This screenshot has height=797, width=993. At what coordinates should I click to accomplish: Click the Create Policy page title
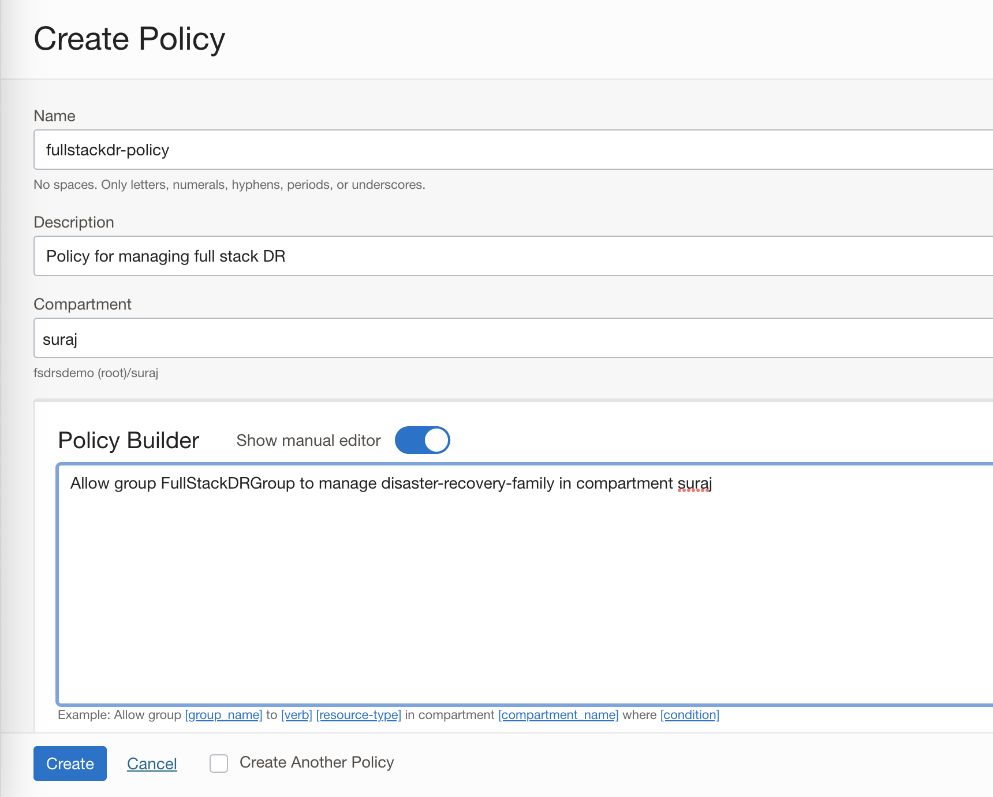pyautogui.click(x=129, y=38)
